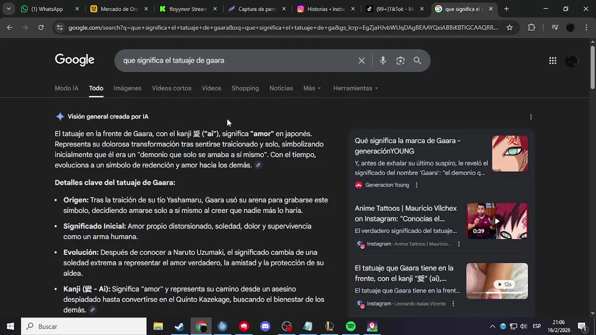
Task: Open the Windows notification center
Action: point(582,327)
